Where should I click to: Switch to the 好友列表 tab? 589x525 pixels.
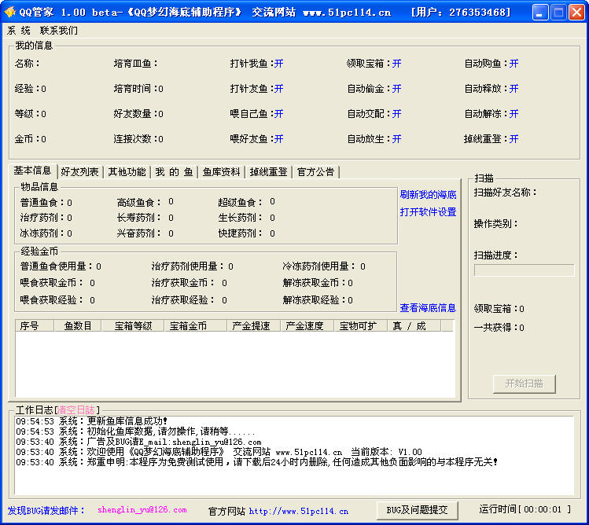coord(79,172)
